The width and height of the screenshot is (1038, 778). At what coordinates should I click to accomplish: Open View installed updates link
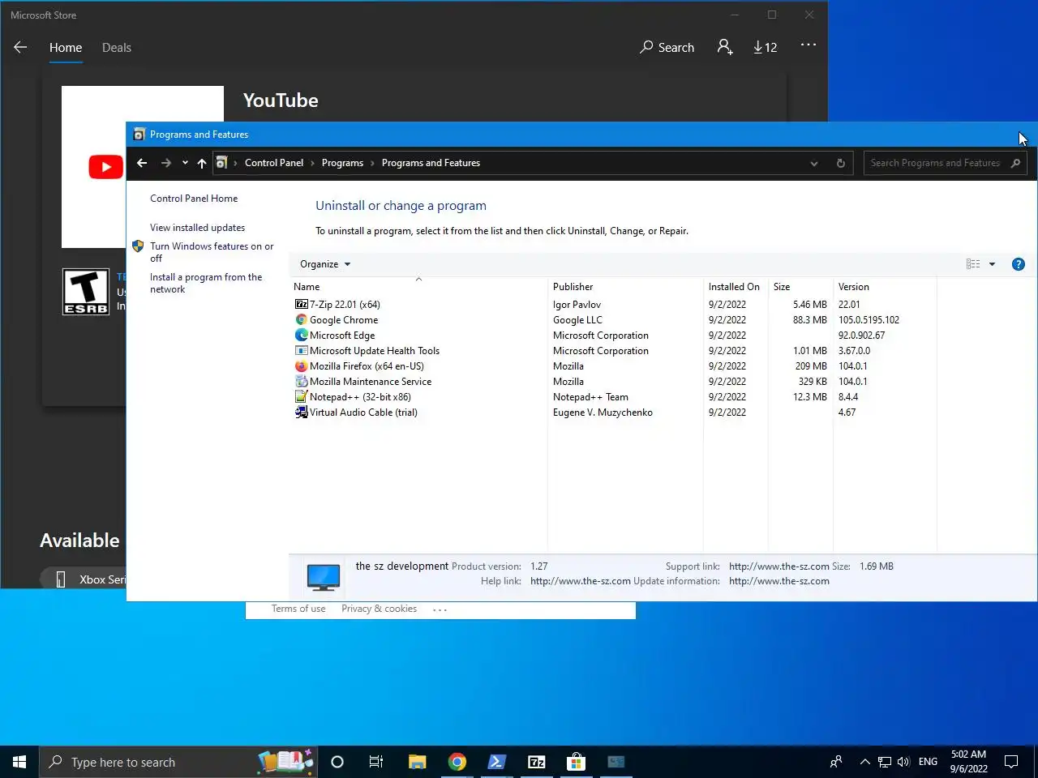[197, 228]
